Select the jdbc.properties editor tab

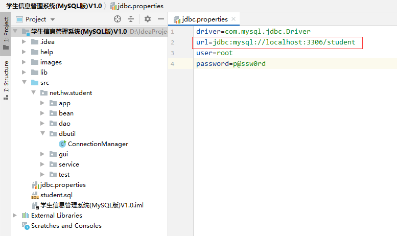coord(204,19)
